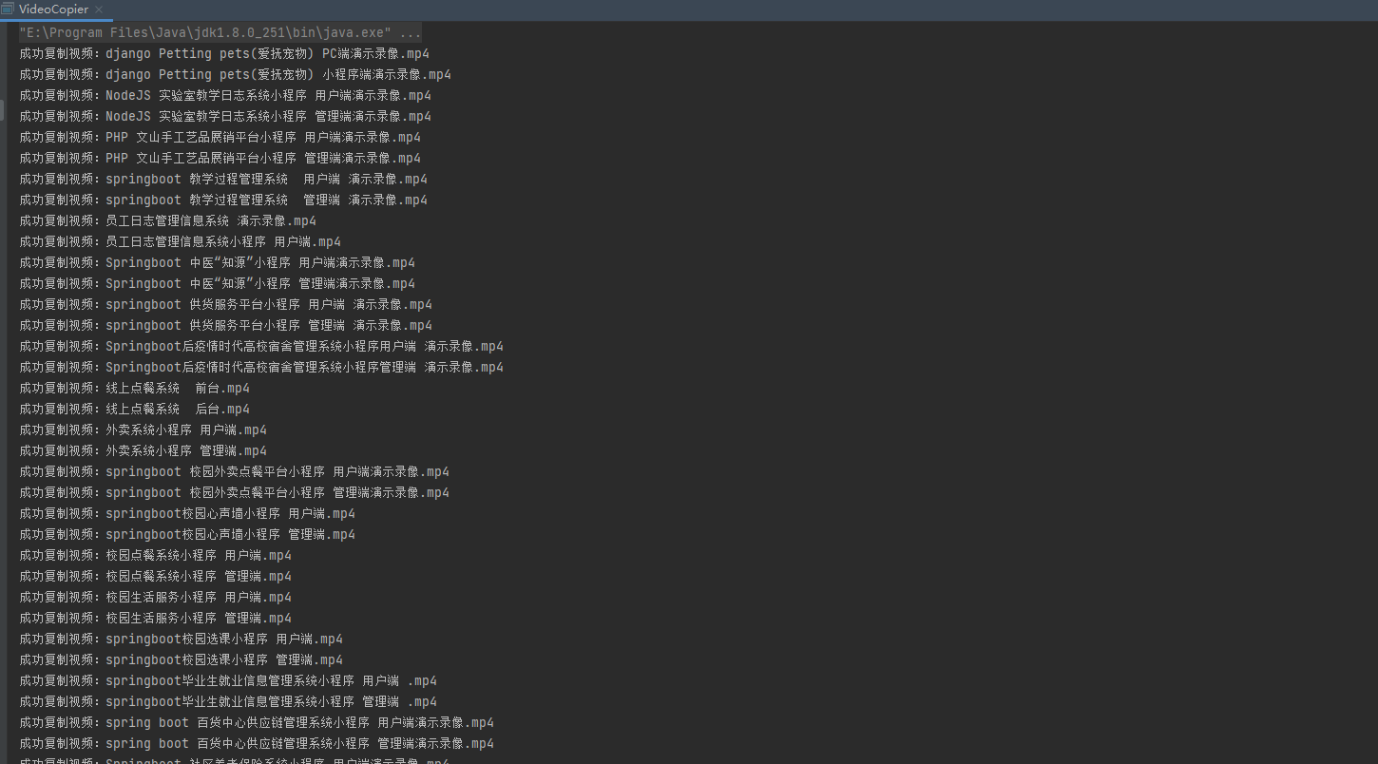Click line '外卖系统小程序 管理端.mp4'

point(143,450)
